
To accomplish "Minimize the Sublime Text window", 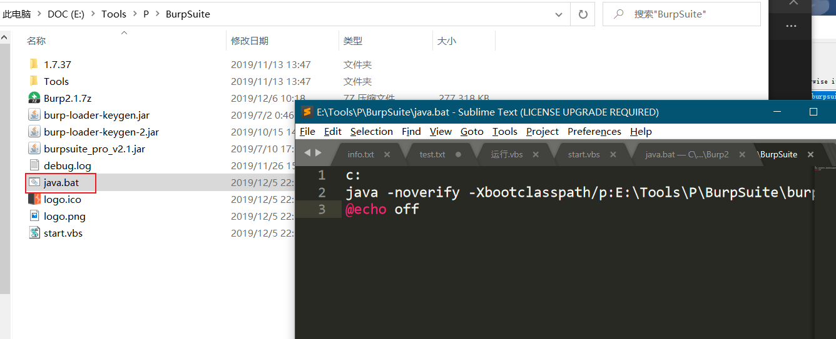I will click(777, 112).
